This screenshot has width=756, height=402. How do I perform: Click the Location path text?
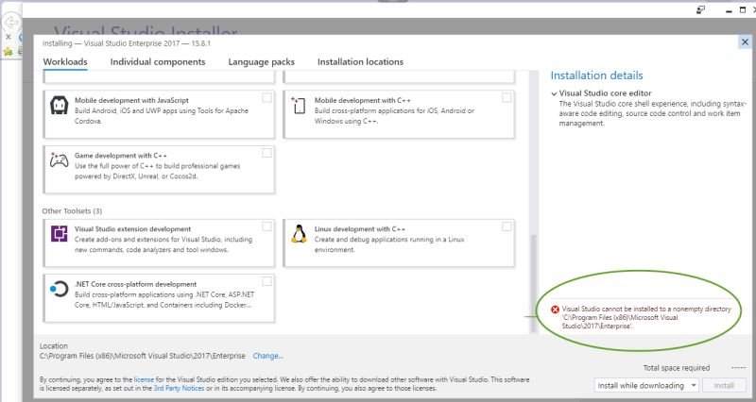tap(143, 357)
